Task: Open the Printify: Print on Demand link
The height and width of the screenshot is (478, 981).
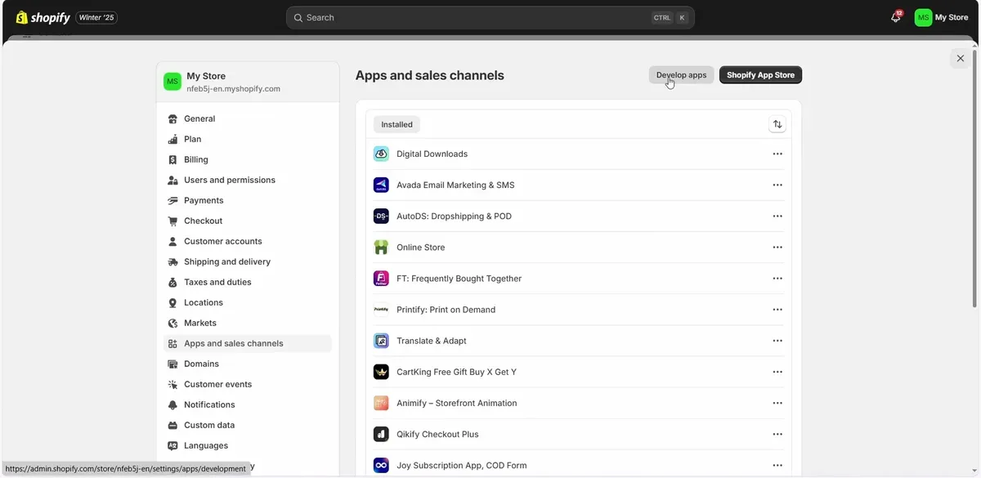Action: (x=446, y=310)
